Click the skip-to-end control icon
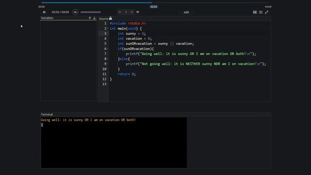 click(x=138, y=12)
